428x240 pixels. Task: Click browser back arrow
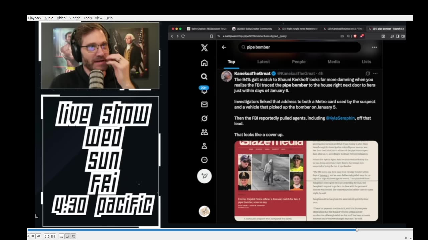pos(172,36)
